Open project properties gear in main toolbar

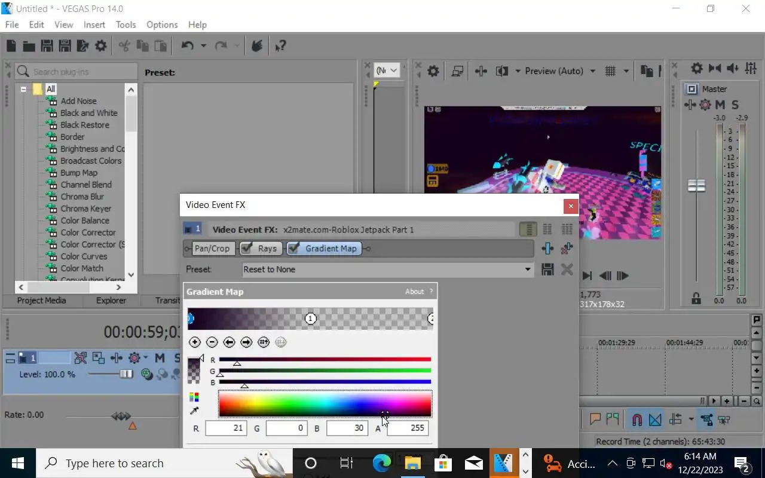[x=100, y=46]
